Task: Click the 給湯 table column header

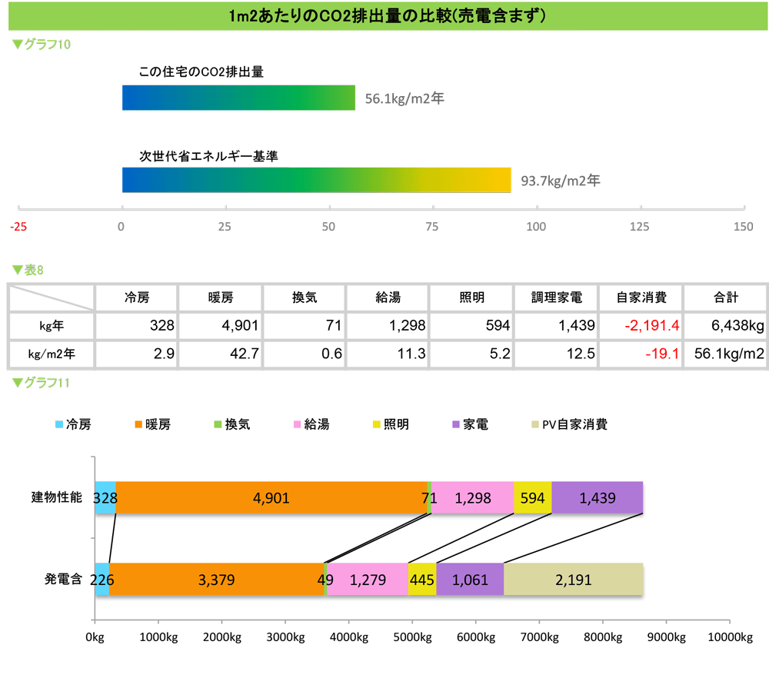Action: [x=388, y=297]
